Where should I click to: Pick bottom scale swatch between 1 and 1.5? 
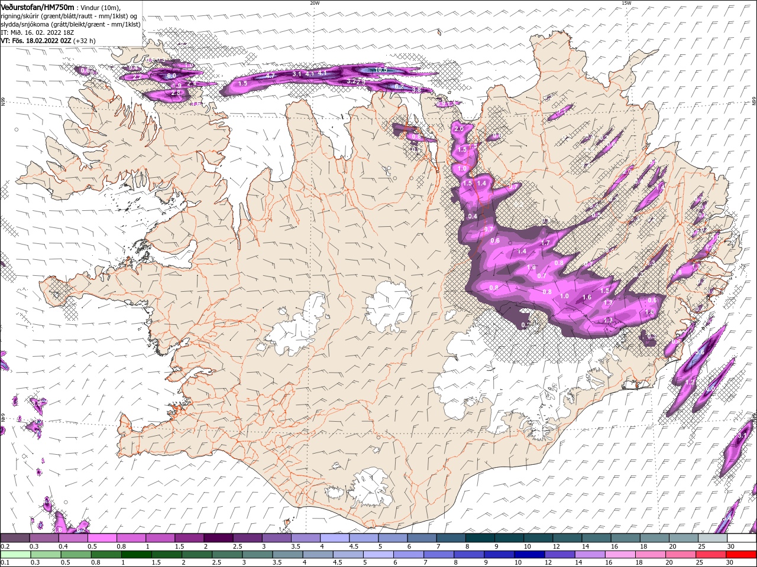[x=137, y=555]
